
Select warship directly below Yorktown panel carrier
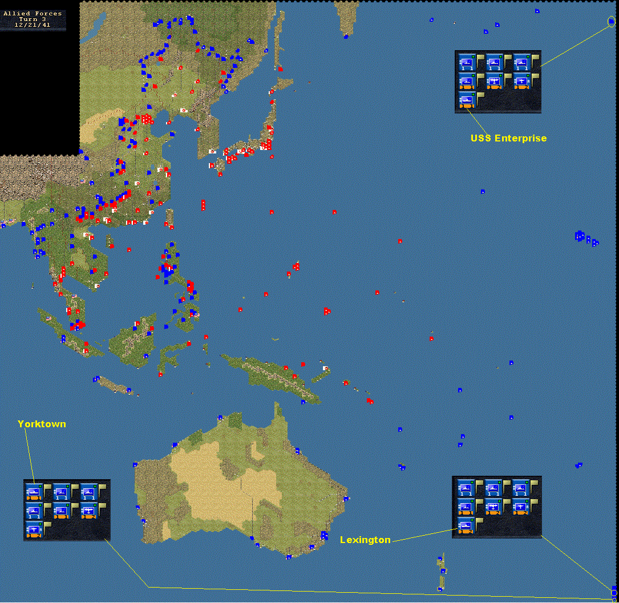(34, 511)
